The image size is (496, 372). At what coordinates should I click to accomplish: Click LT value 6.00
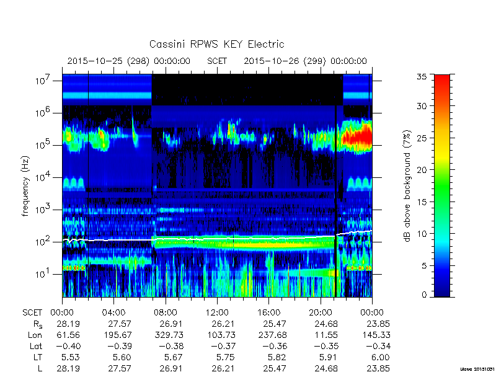click(380, 357)
